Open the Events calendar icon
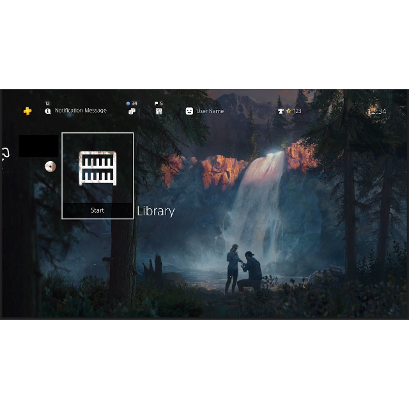The height and width of the screenshot is (409, 409). (159, 111)
